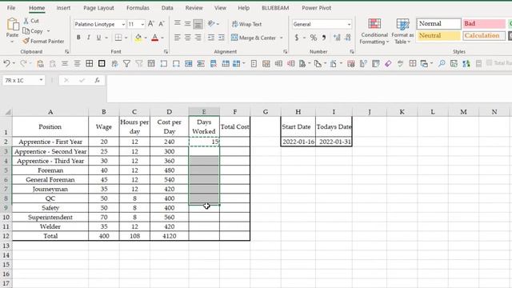Decrease the font size with the smaller A
Screen dimensions: 512x288
coord(162,24)
